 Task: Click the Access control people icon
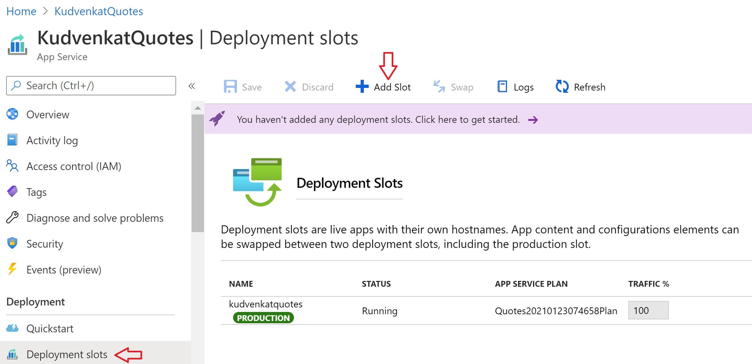pyautogui.click(x=12, y=166)
